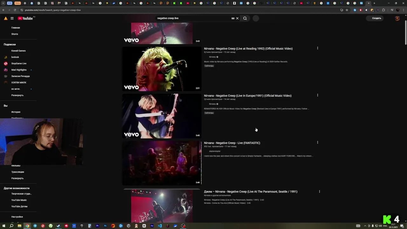Open YouTube Music link
407x229 pixels.
[19, 200]
